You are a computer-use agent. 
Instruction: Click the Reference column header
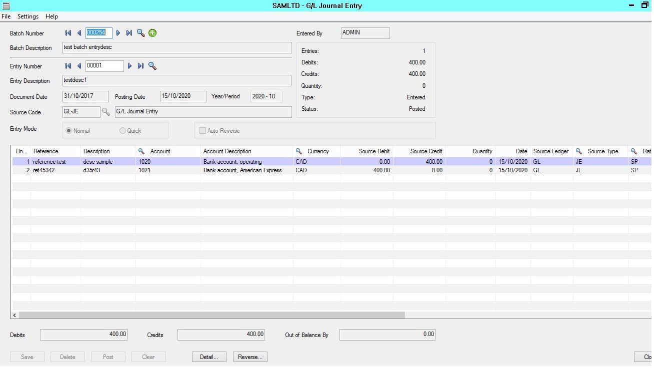[x=55, y=151]
